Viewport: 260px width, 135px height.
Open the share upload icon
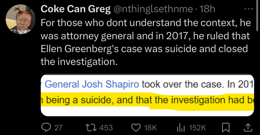coord(248,127)
